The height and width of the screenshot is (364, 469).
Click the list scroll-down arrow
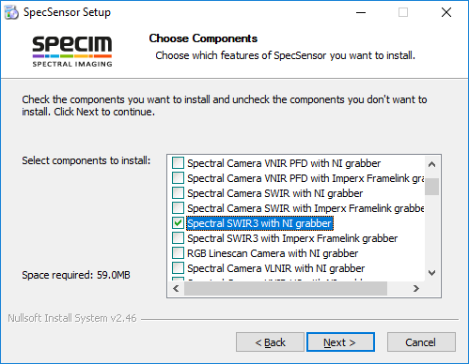[x=431, y=273]
